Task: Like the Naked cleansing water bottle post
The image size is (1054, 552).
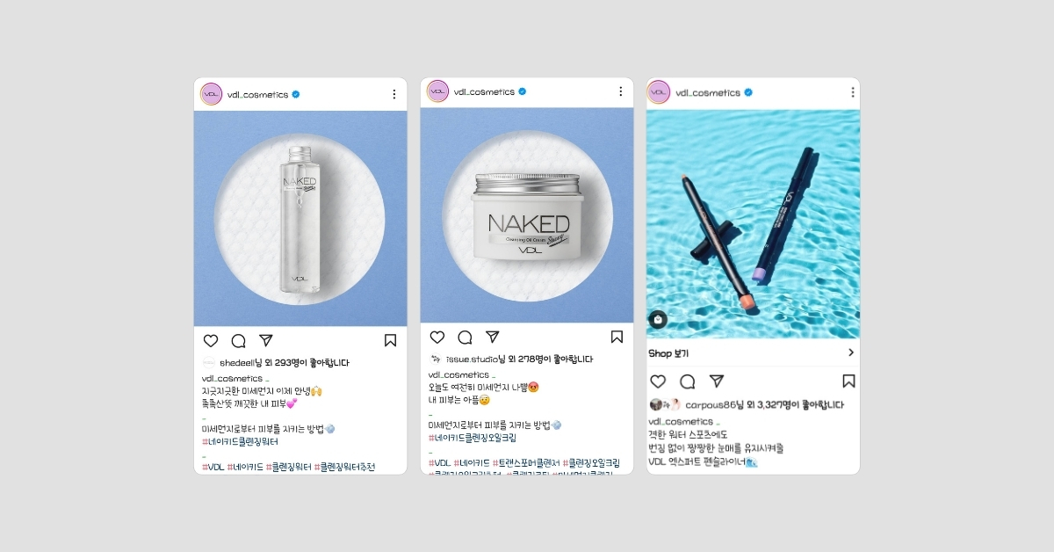Action: tap(211, 341)
